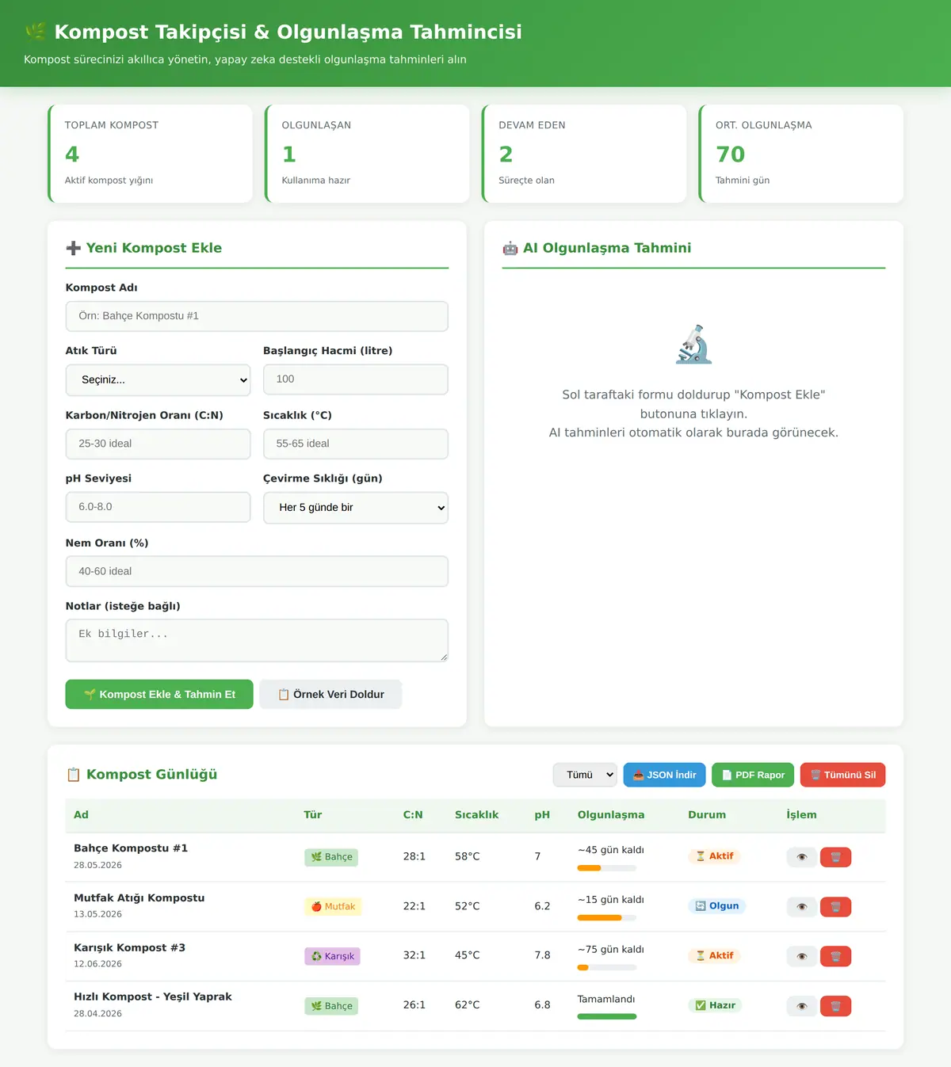This screenshot has height=1067, width=951.
Task: Open the Atık Türü dropdown
Action: click(158, 380)
